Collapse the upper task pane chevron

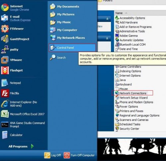(x=107, y=19)
